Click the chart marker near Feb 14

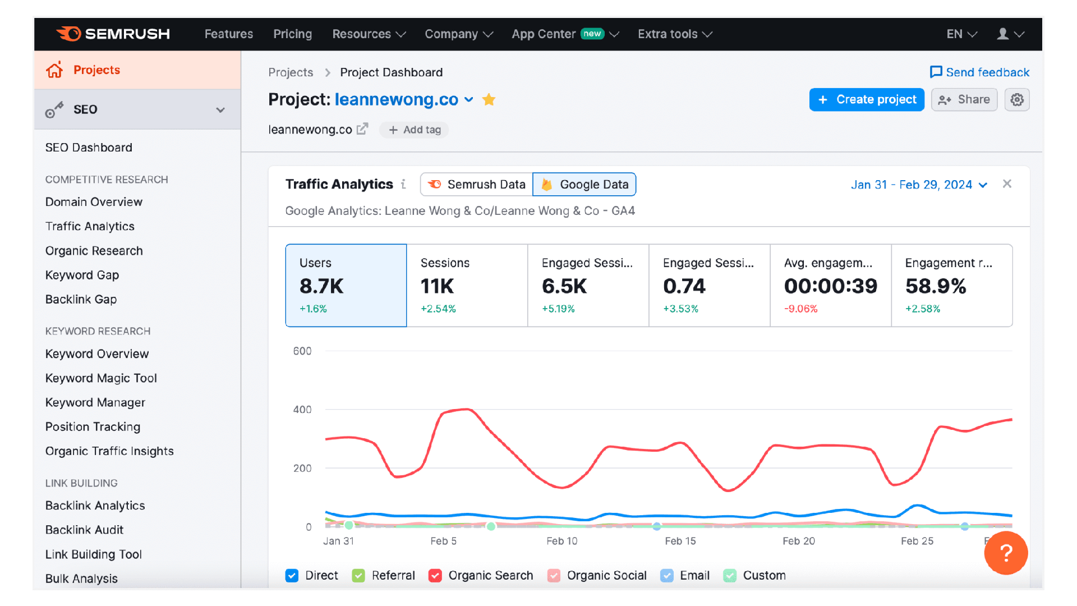(656, 526)
